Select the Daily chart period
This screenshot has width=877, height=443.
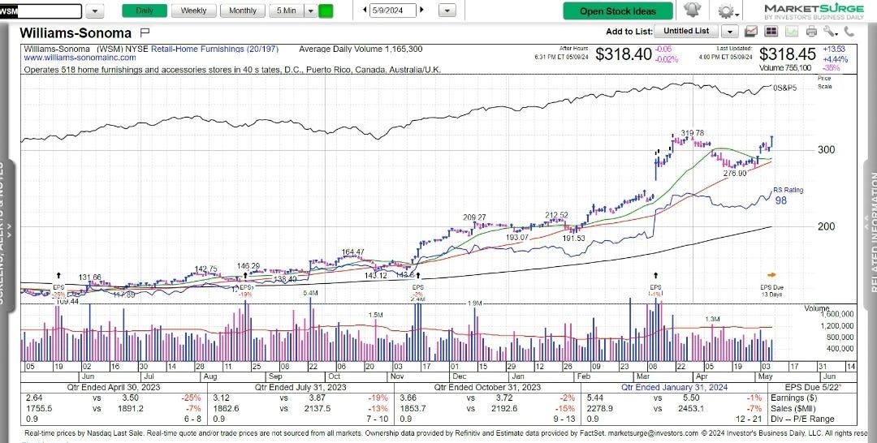(145, 11)
